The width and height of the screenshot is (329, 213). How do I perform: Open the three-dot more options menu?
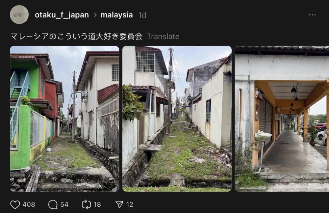[312, 15]
